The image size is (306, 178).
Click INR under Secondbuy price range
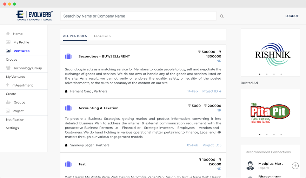coord(218,61)
